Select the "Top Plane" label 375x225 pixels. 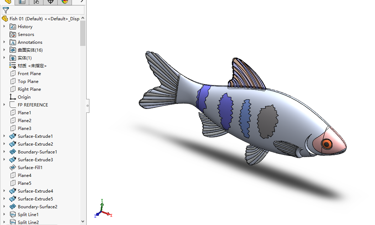click(28, 82)
